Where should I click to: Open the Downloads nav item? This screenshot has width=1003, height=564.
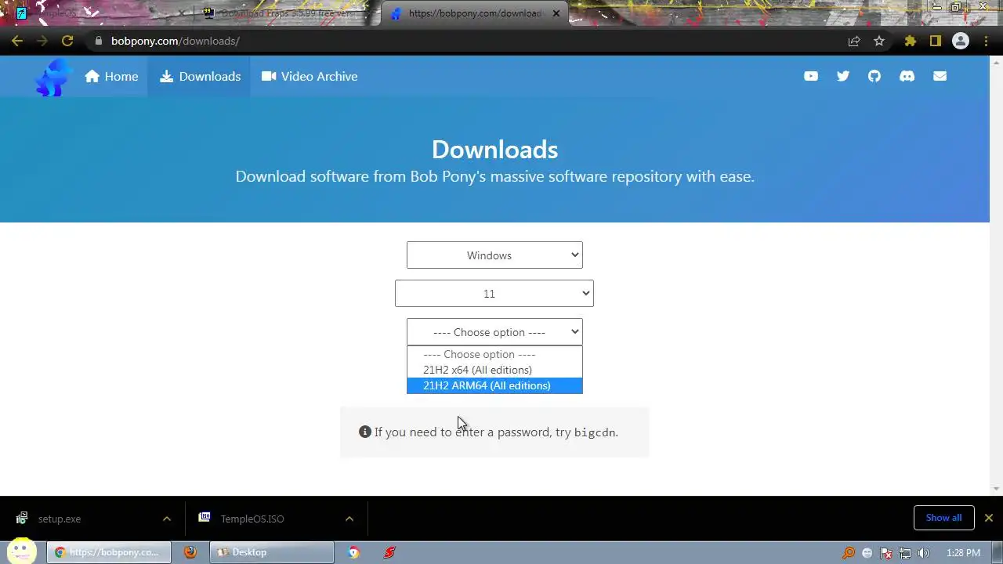pyautogui.click(x=200, y=76)
